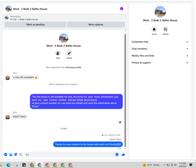Click the Add people icon

point(58,53)
